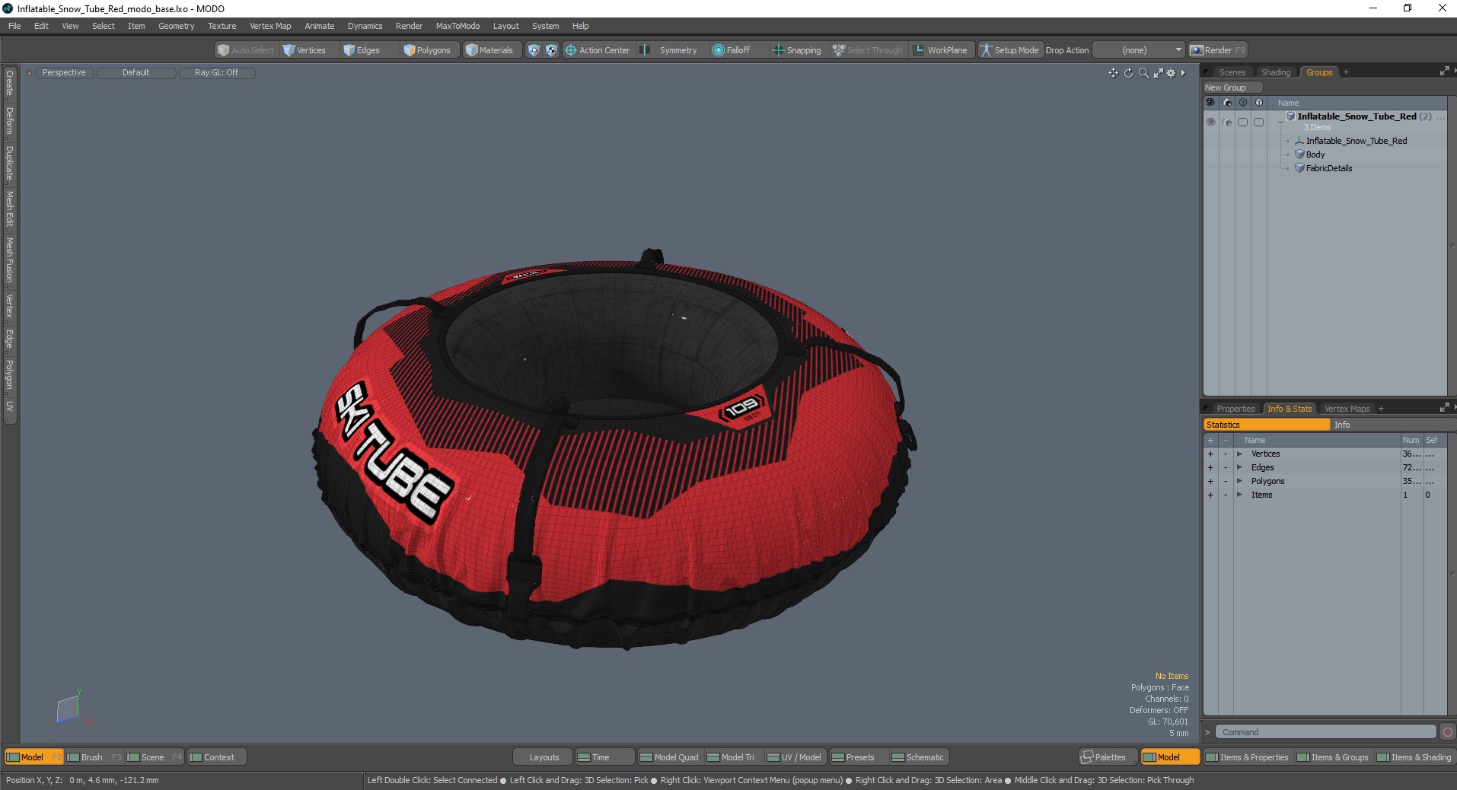Expand the Edges statistics row

click(1239, 467)
